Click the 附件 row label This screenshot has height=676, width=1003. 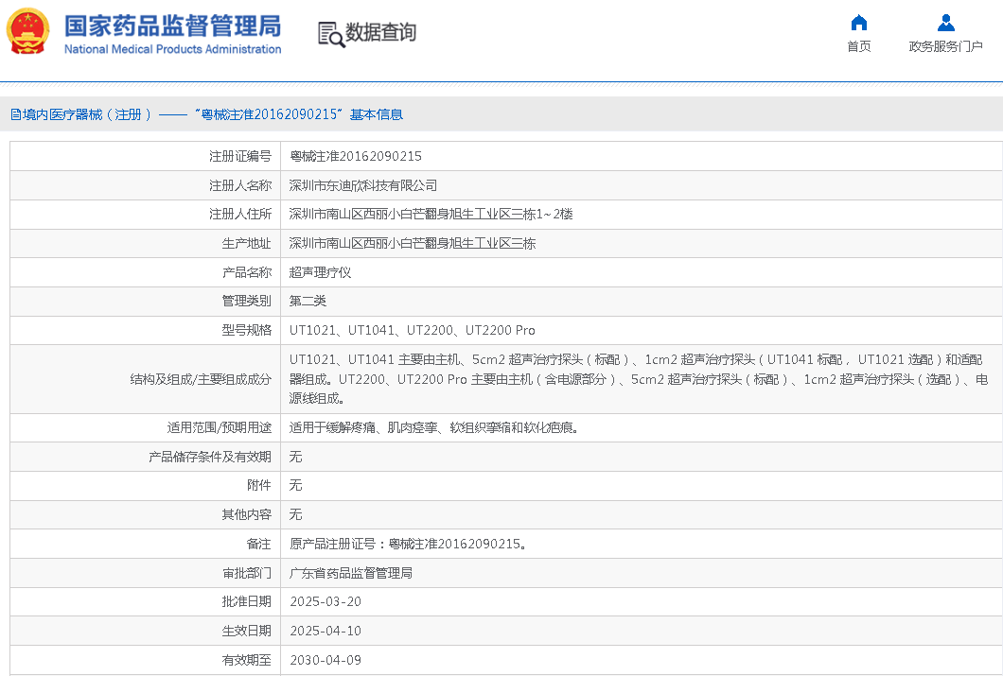(x=259, y=485)
